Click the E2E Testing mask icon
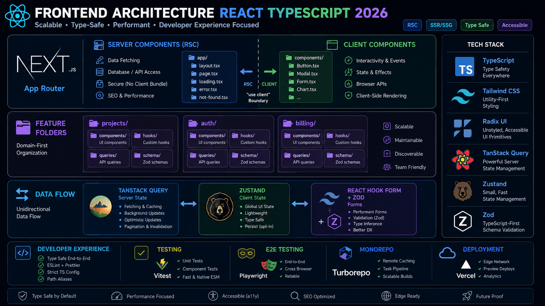 (x=246, y=253)
